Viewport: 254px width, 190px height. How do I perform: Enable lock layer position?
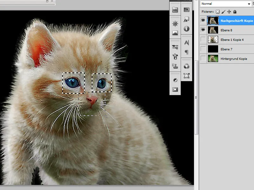point(229,11)
